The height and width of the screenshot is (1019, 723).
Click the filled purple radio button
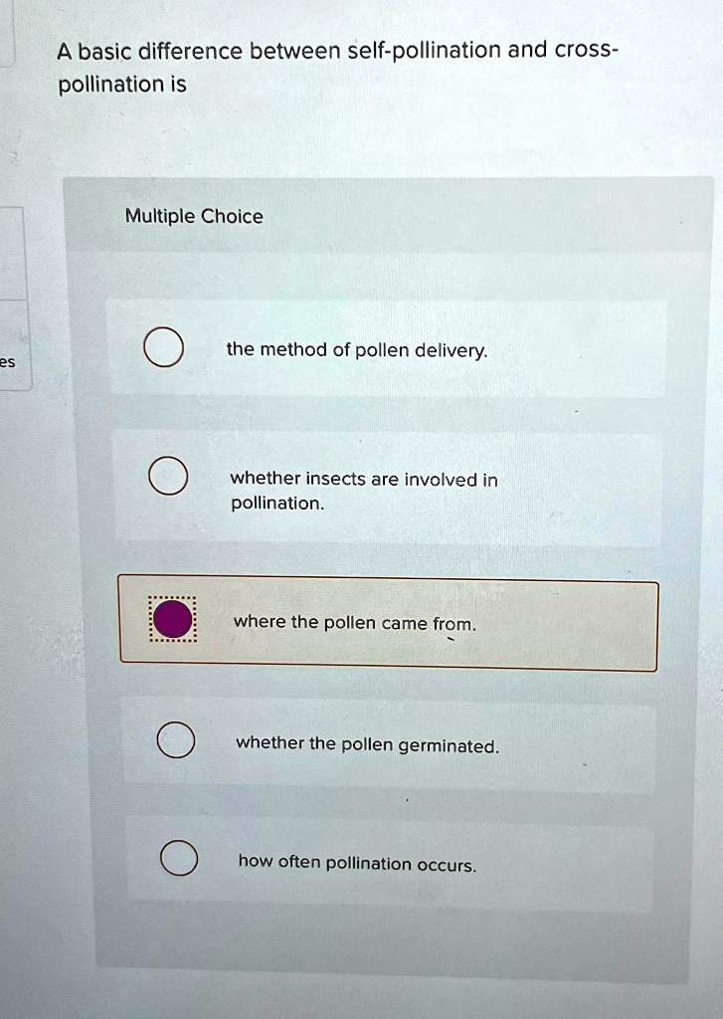[x=171, y=620]
